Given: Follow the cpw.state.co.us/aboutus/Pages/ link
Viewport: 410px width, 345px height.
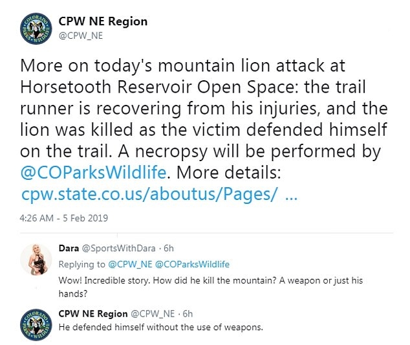Looking at the screenshot, I should (x=149, y=195).
